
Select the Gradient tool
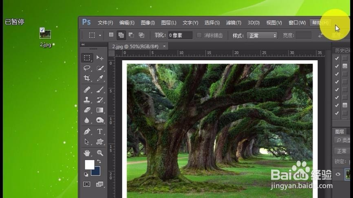[100, 110]
